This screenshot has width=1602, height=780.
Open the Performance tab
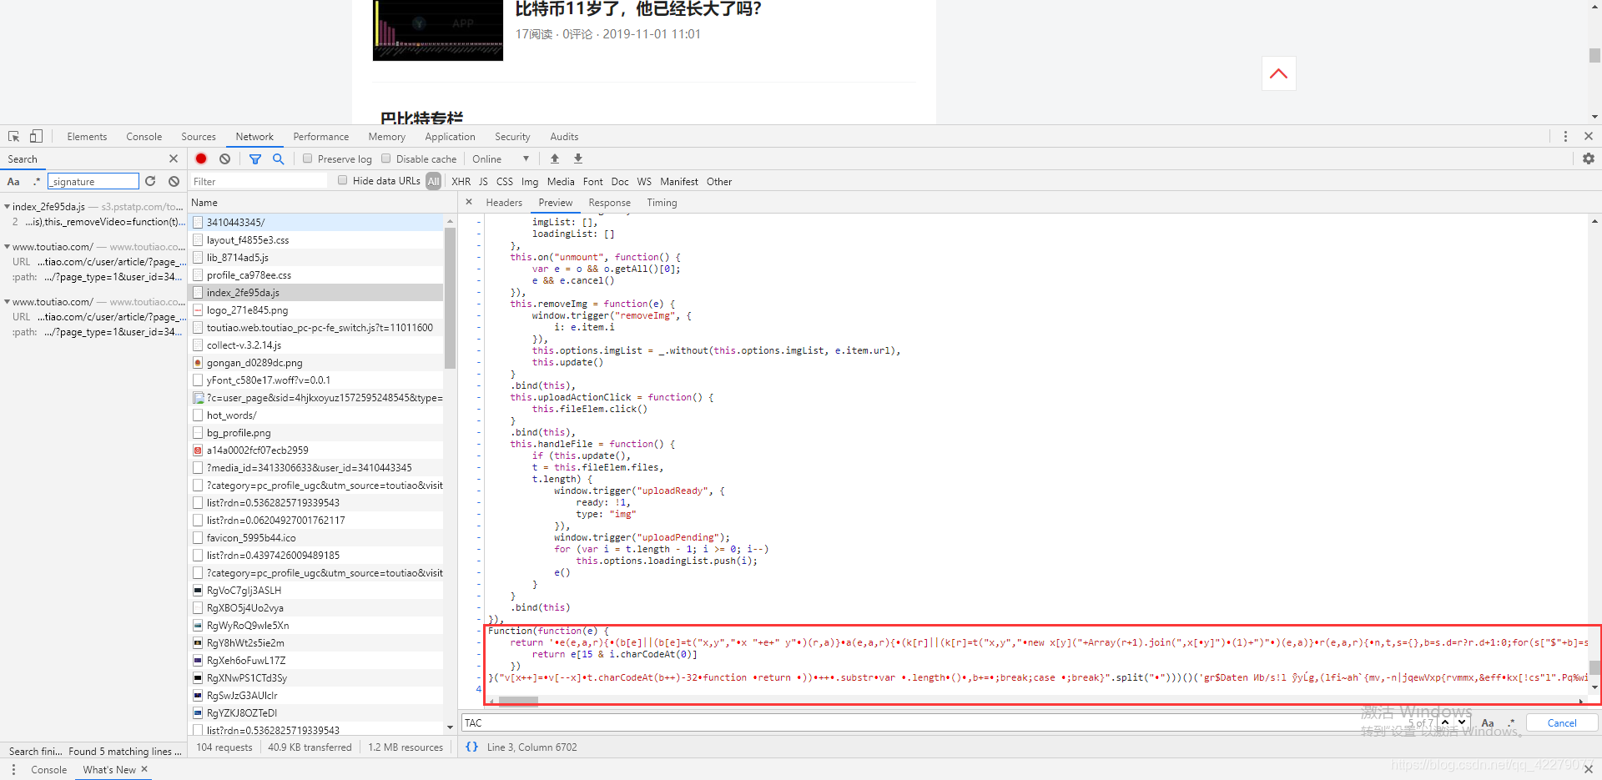click(x=321, y=136)
